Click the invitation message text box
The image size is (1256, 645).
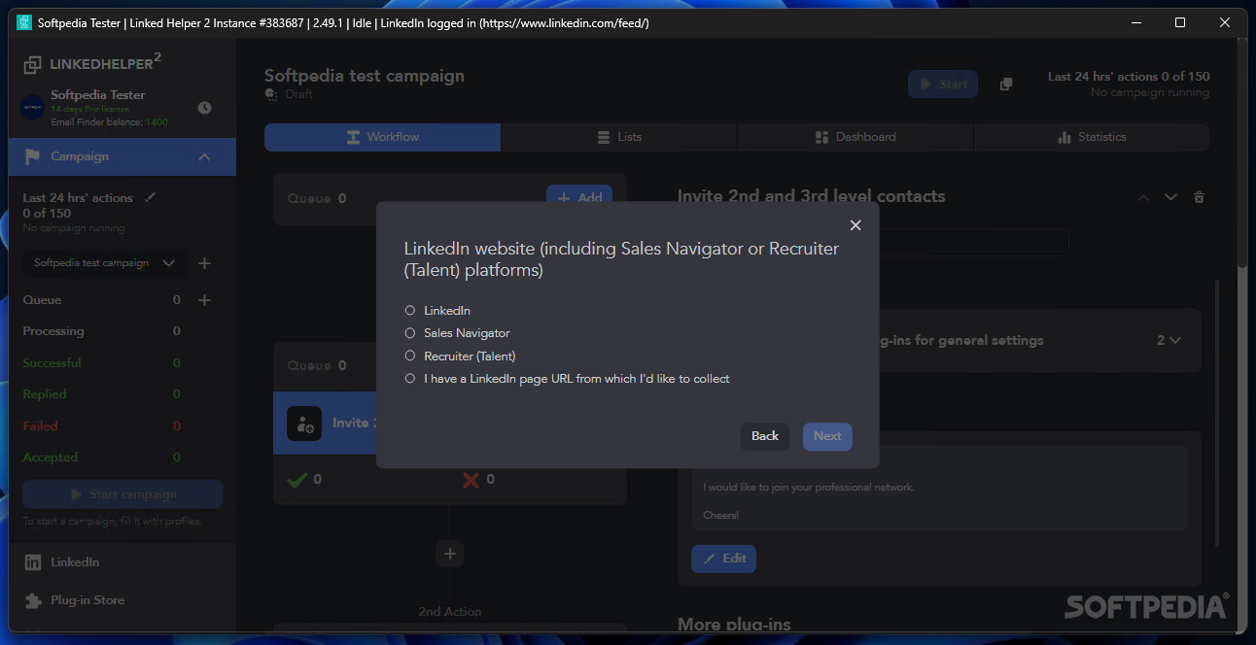click(940, 489)
